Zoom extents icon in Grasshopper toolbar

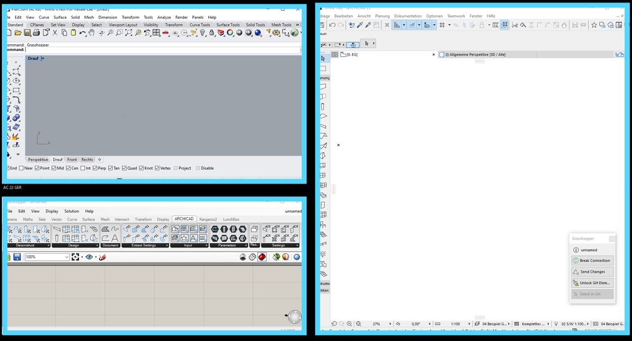point(75,257)
